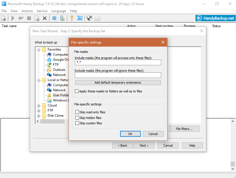Enable Skip read-only files checkbox
Image resolution: width=236 pixels, height=178 pixels.
[x=77, y=112]
